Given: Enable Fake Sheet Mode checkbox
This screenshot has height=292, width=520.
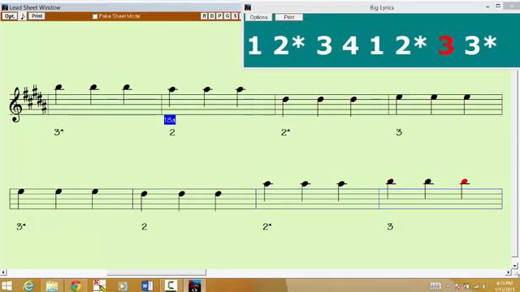Looking at the screenshot, I should click(x=95, y=16).
